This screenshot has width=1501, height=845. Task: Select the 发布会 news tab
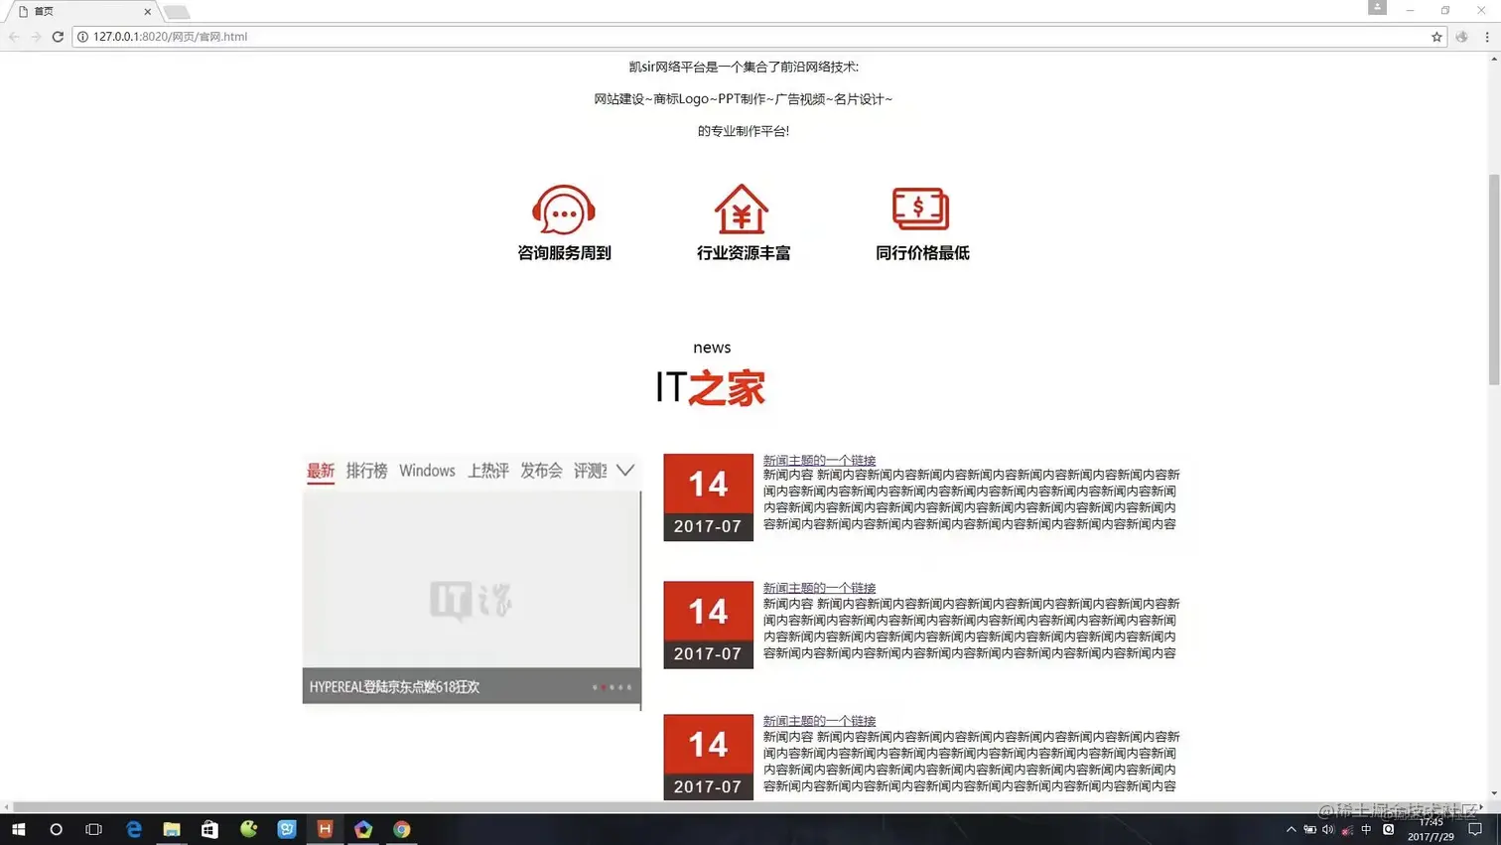tap(541, 471)
